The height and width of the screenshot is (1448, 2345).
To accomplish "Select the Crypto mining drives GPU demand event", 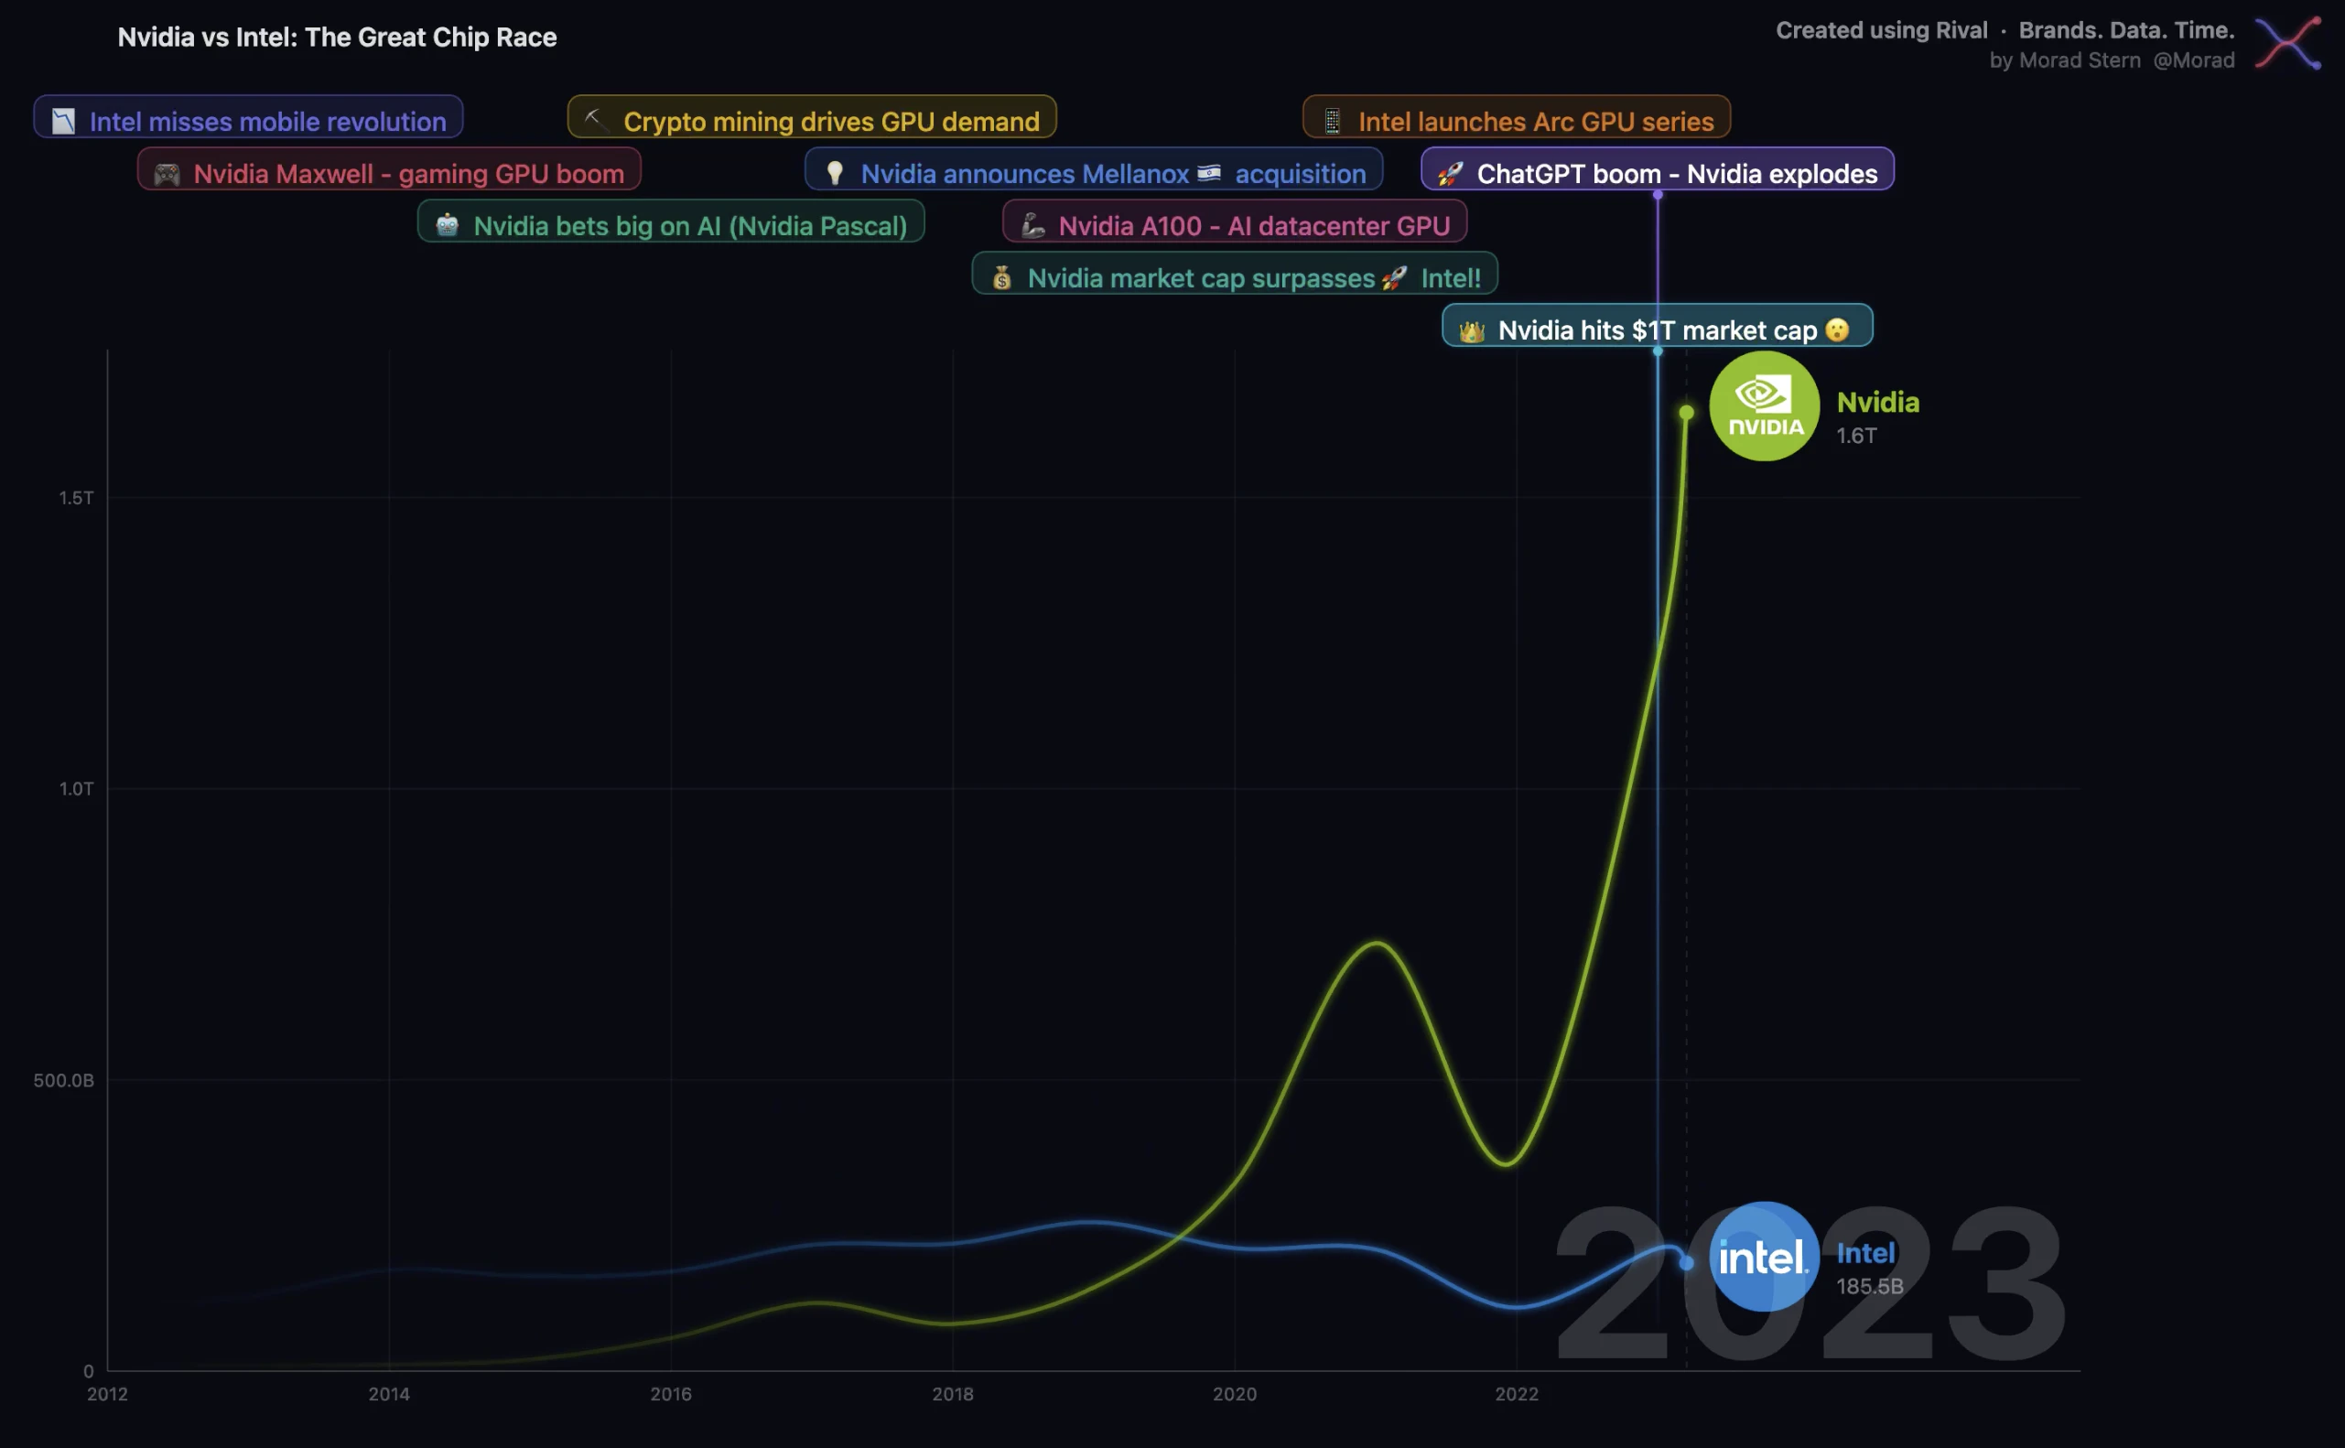I will [x=812, y=117].
